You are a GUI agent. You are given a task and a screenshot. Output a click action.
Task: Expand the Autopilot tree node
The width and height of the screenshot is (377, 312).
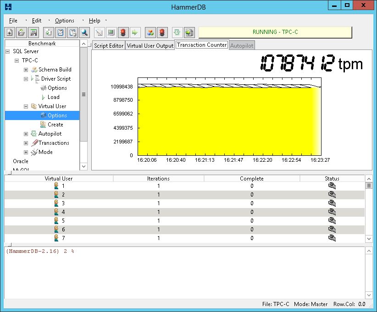(x=26, y=134)
